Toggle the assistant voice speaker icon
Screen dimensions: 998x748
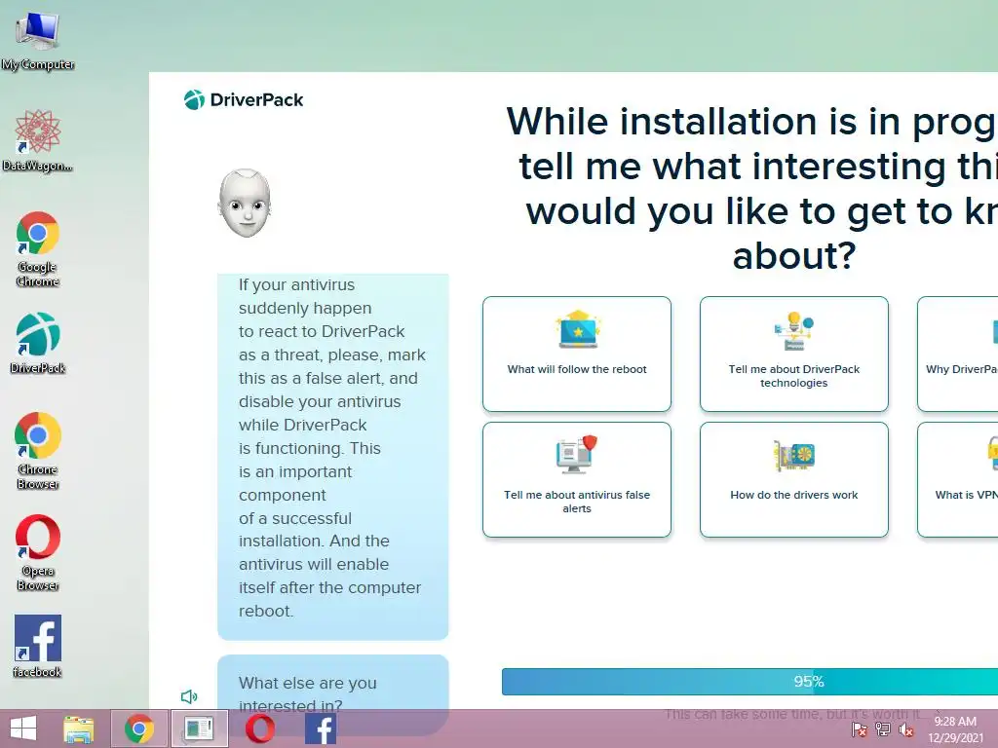point(189,696)
